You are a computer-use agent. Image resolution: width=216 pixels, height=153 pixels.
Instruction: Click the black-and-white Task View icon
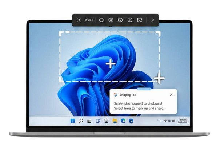(x=89, y=121)
